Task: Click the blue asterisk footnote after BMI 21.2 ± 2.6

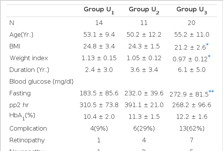Action: pos(207,45)
